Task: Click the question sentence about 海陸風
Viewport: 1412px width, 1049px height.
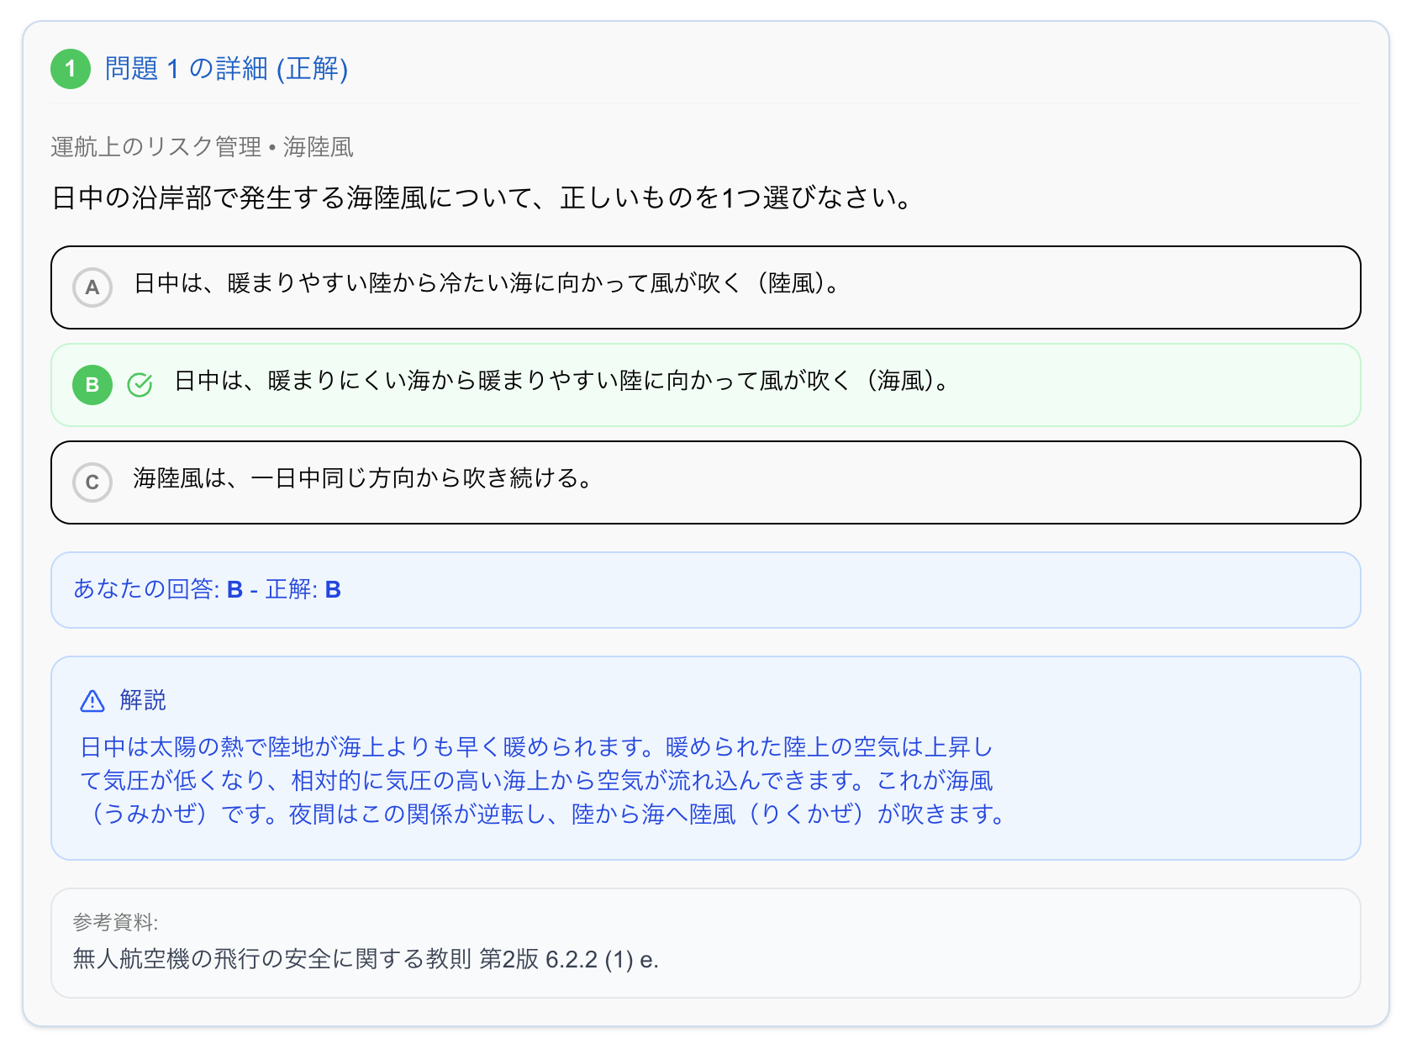Action: pos(482,198)
